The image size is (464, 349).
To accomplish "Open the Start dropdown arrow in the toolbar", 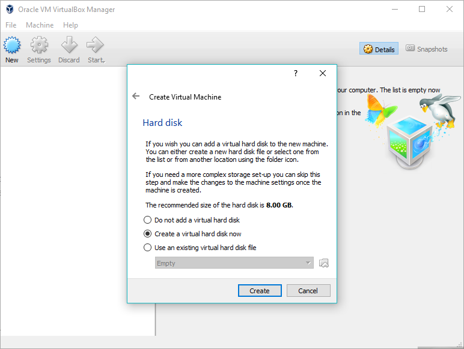I will [104, 62].
